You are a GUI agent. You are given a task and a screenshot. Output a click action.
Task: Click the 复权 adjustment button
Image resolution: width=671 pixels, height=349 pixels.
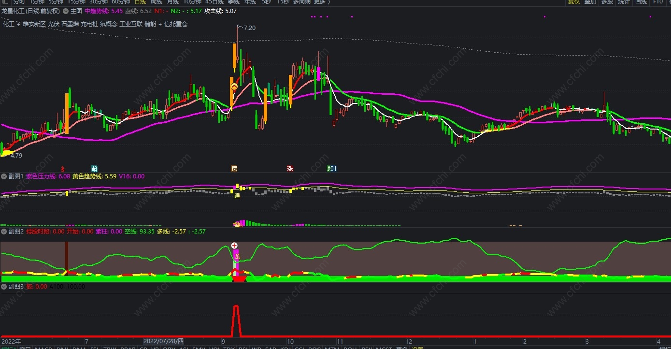point(573,2)
